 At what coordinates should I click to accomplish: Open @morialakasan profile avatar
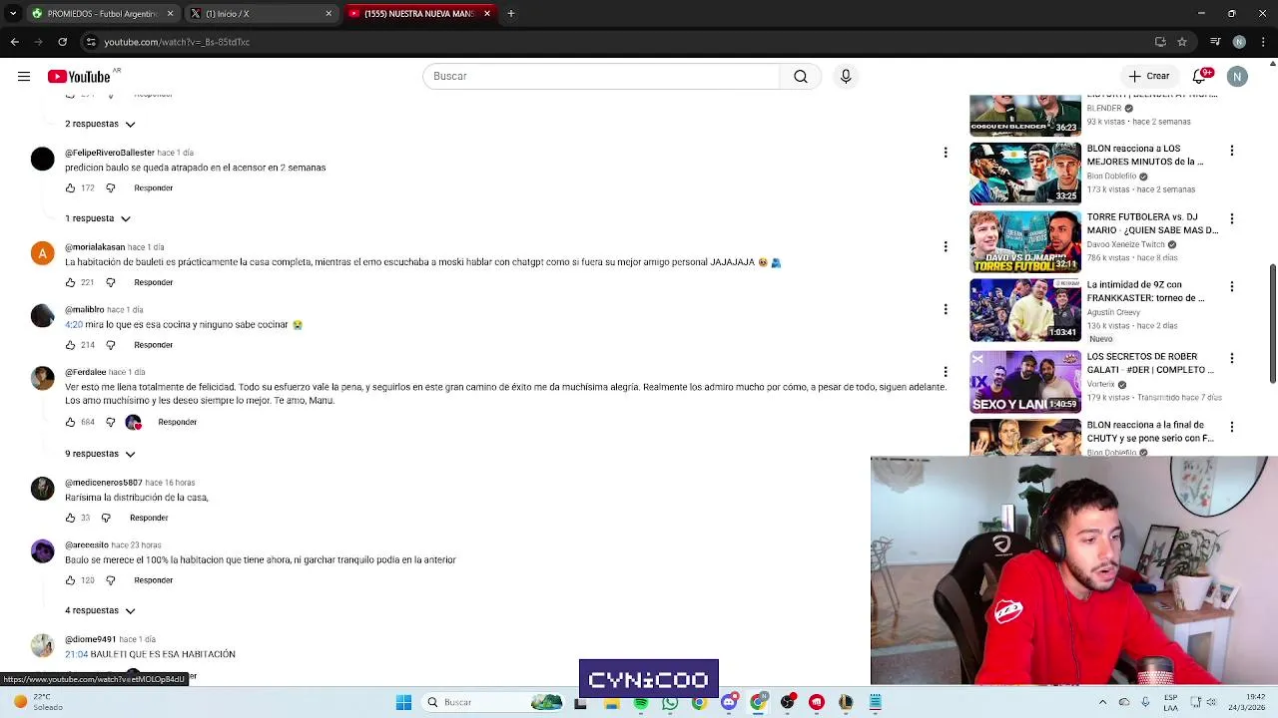[x=42, y=253]
